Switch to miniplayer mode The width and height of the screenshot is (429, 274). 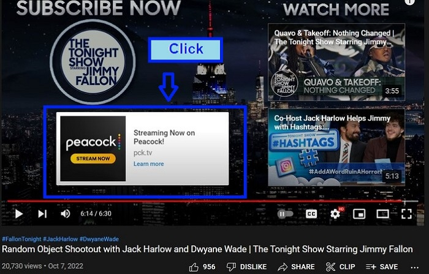click(x=359, y=214)
